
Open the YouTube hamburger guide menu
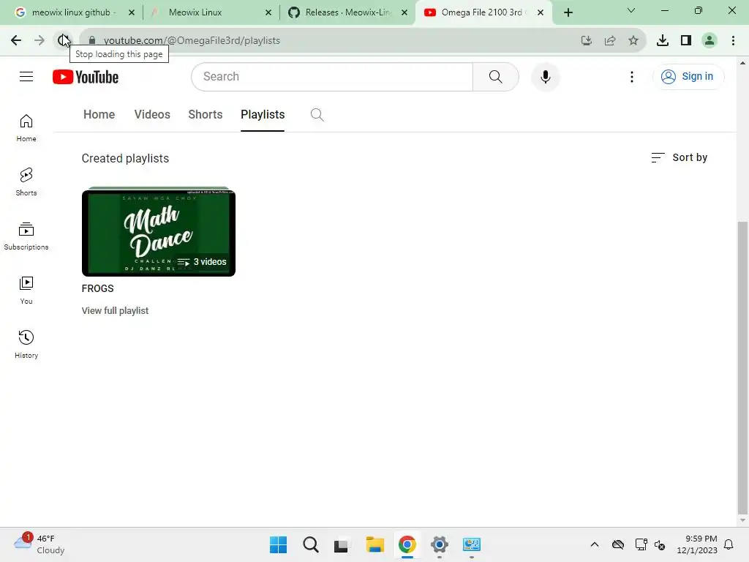(26, 76)
